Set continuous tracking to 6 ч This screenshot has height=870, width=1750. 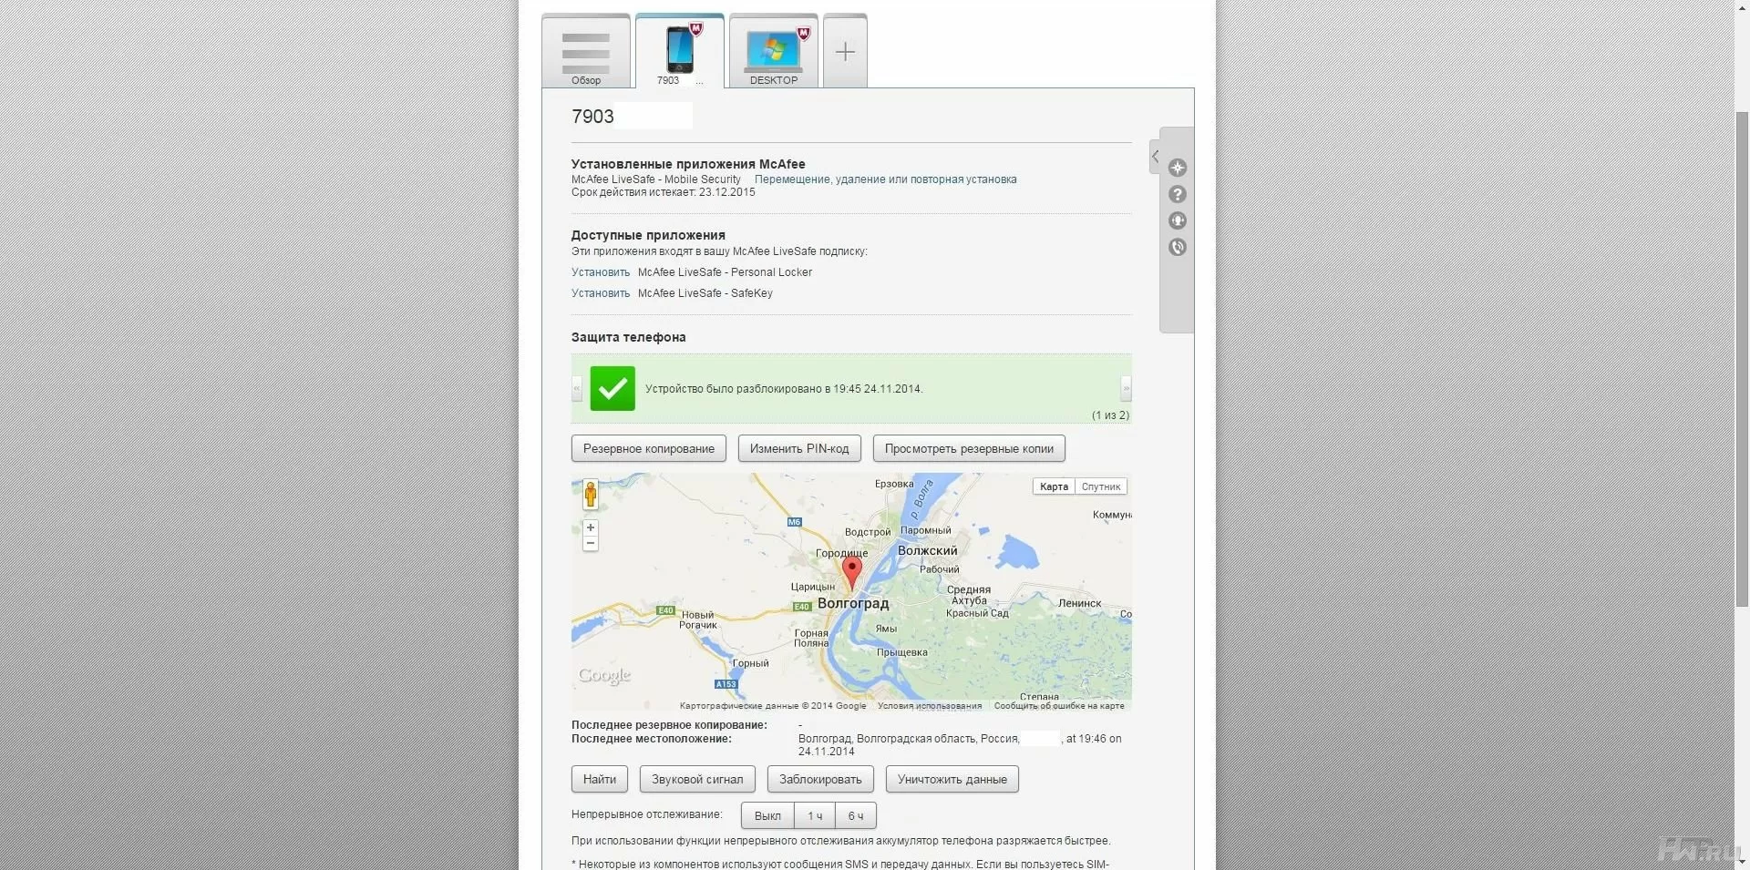click(856, 816)
